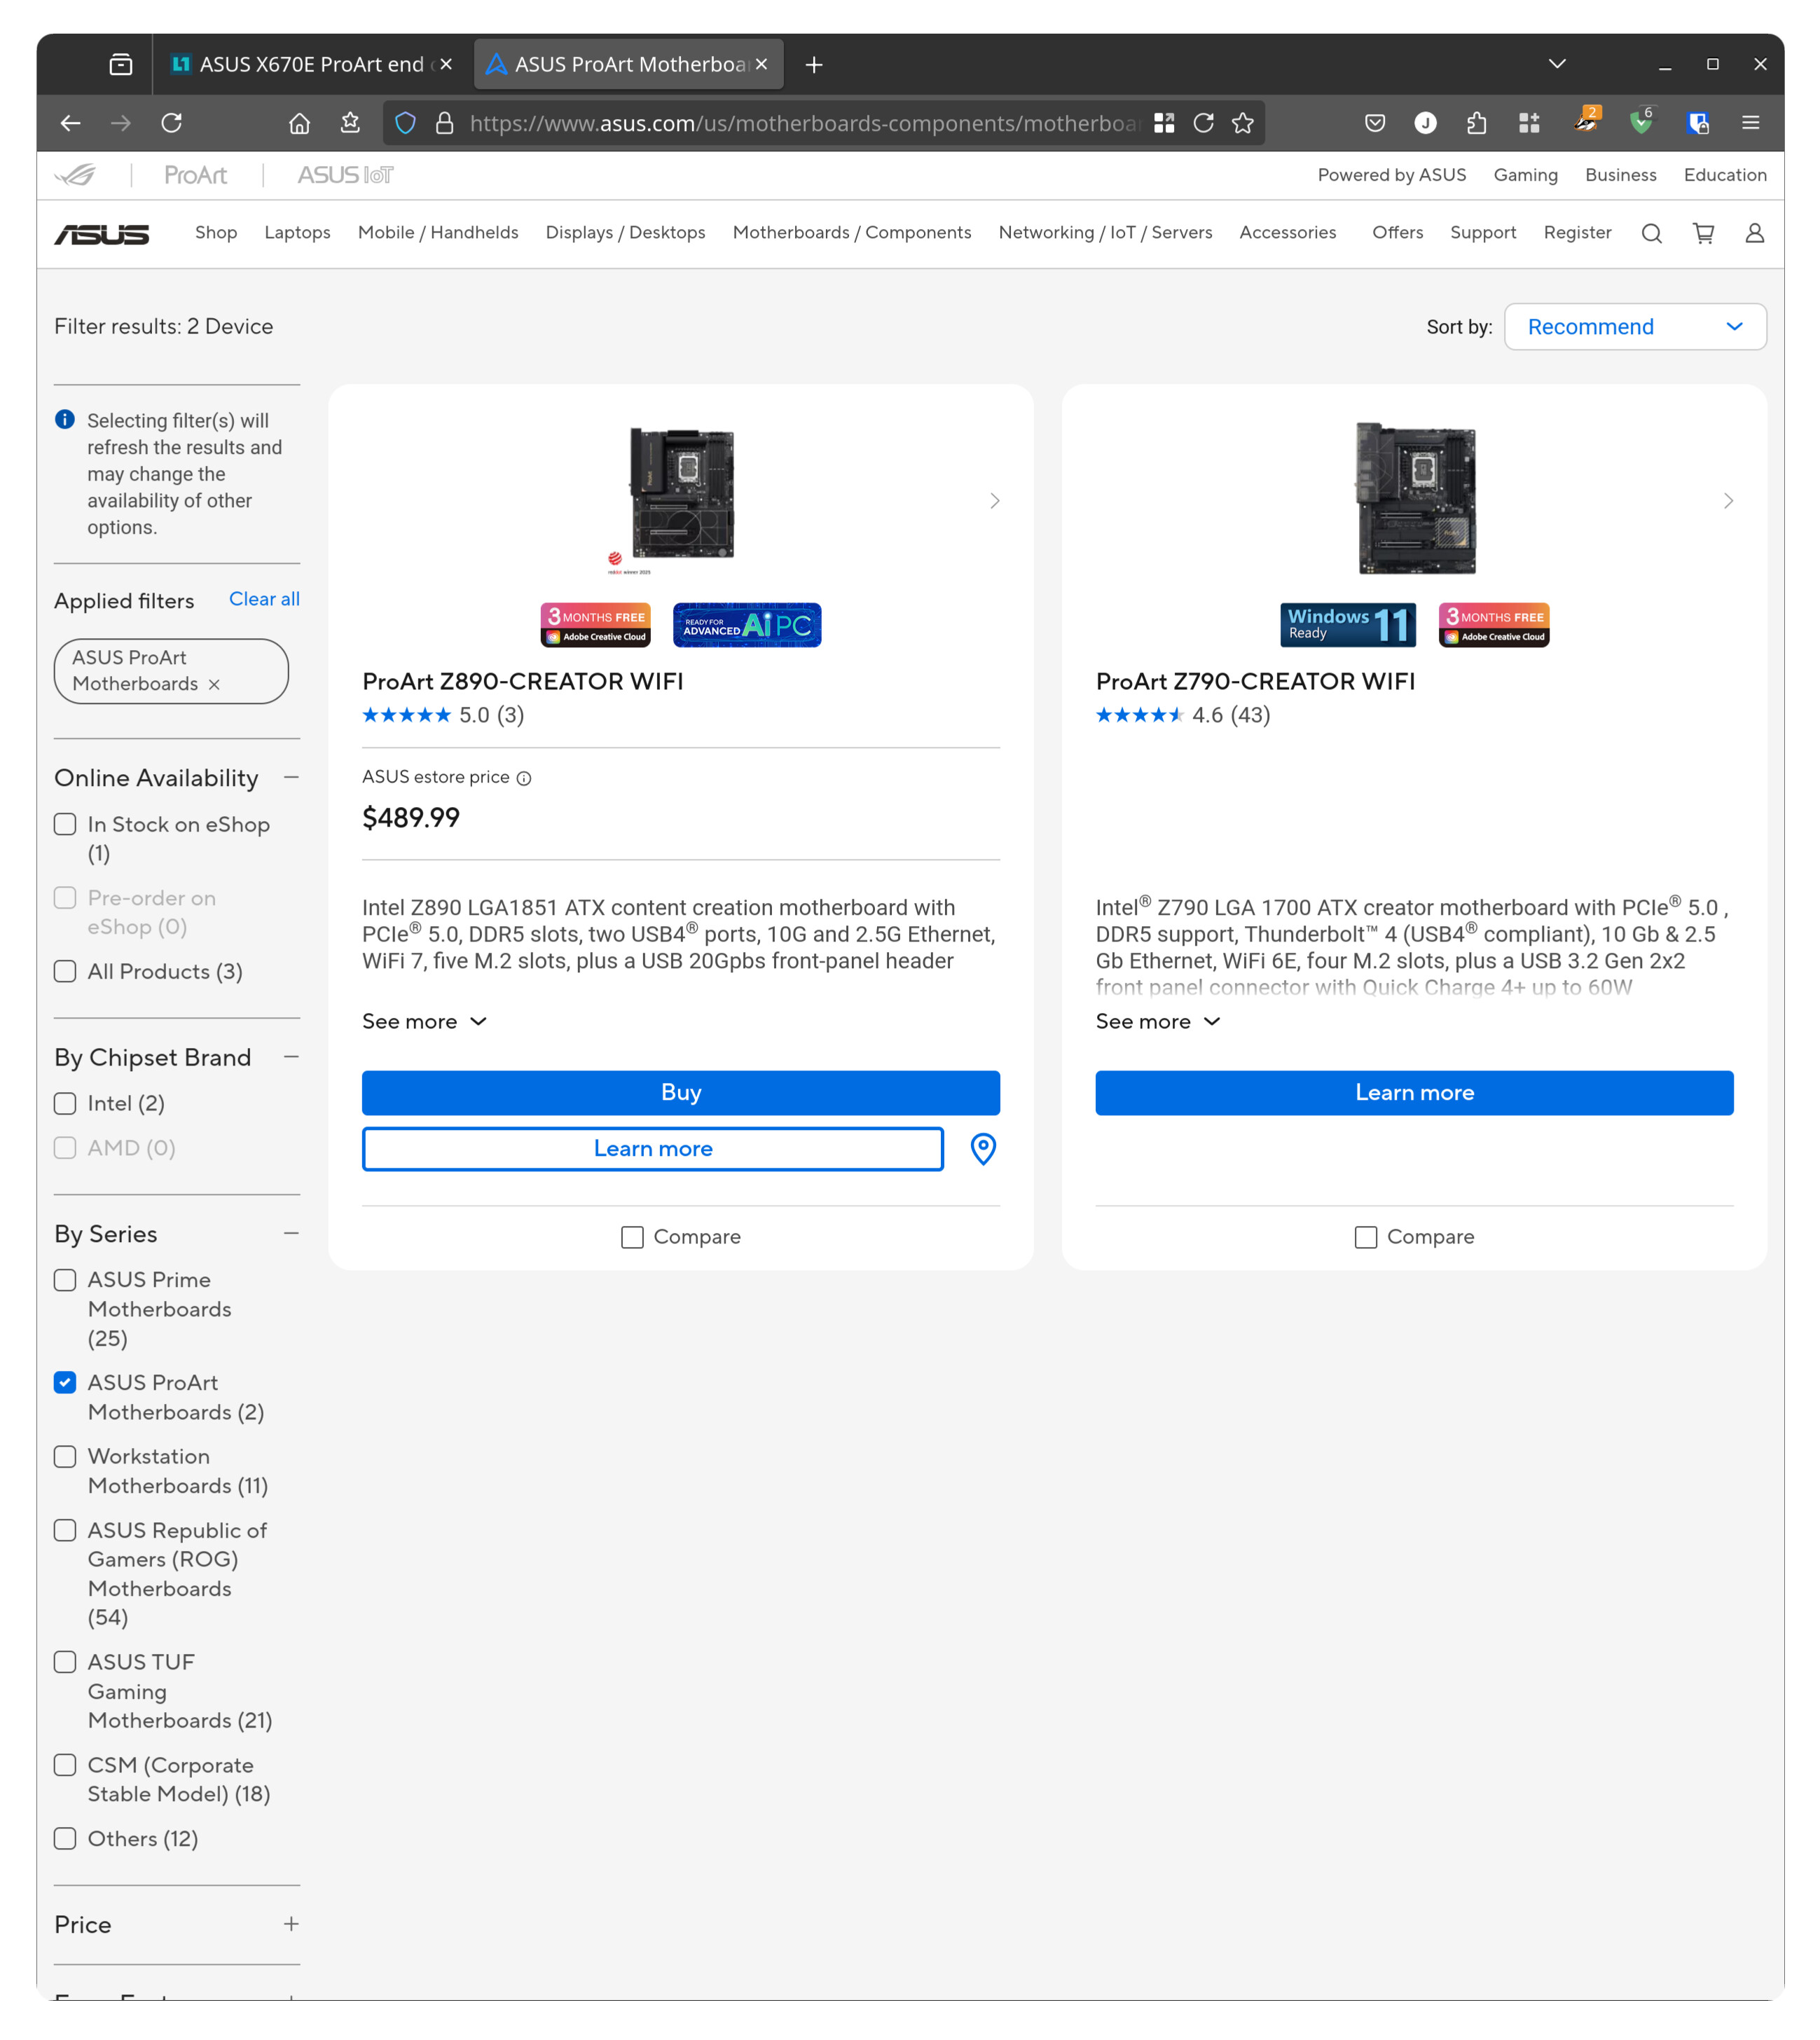Click Clear all applied filters link
The width and height of the screenshot is (1820, 2040).
click(264, 599)
